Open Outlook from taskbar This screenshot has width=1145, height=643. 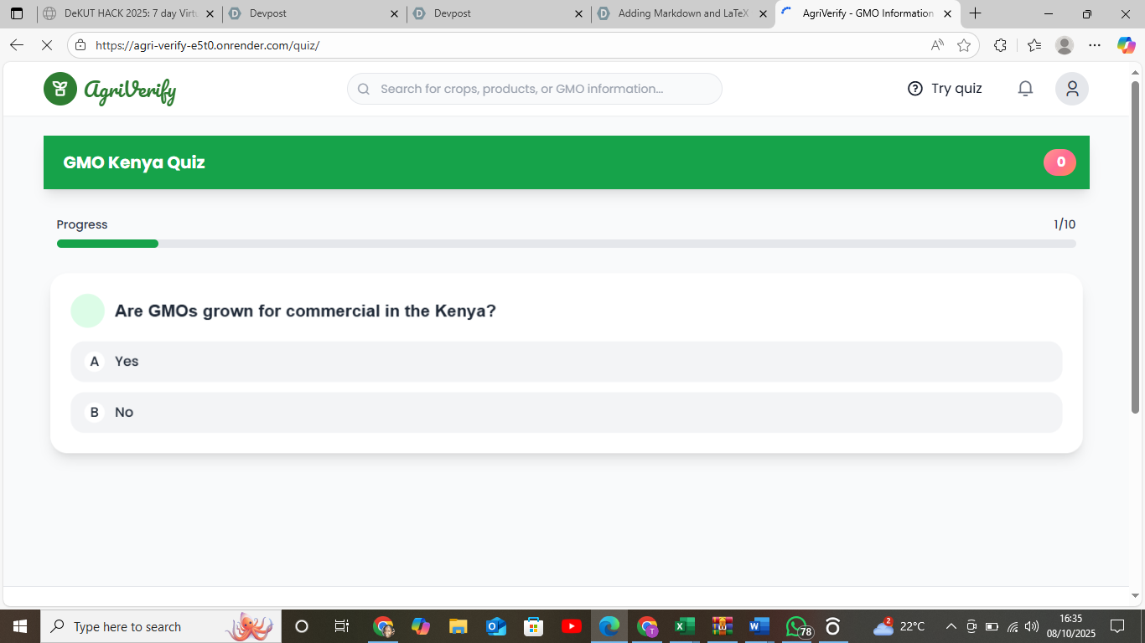(495, 626)
